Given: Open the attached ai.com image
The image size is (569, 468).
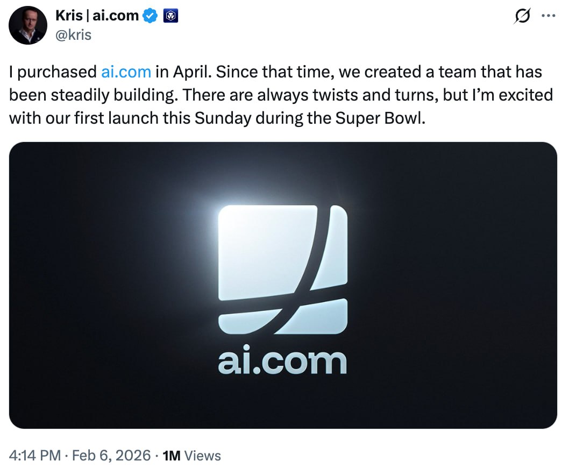Looking at the screenshot, I should (x=283, y=285).
